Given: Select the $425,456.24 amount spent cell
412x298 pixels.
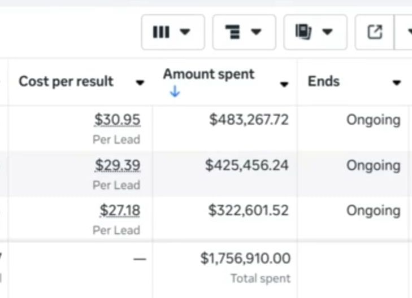Looking at the screenshot, I should point(247,165).
